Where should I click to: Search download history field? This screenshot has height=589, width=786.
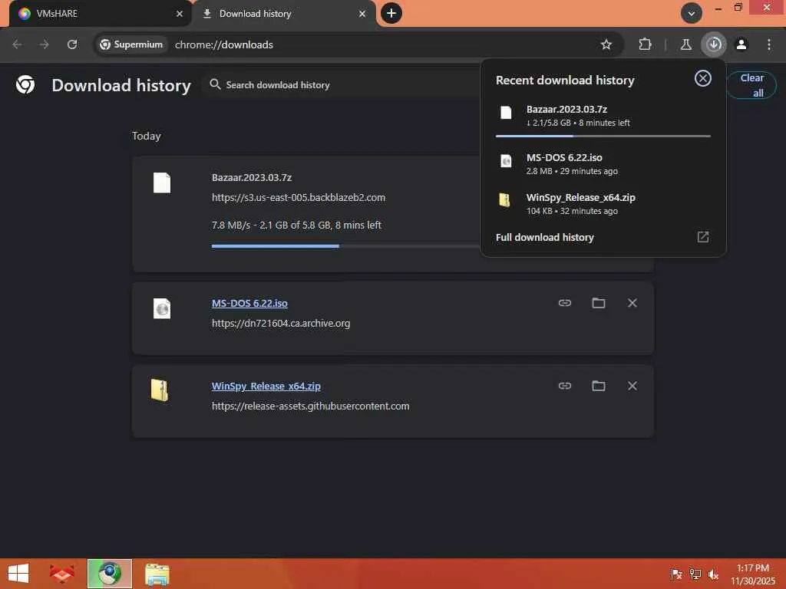pos(341,84)
